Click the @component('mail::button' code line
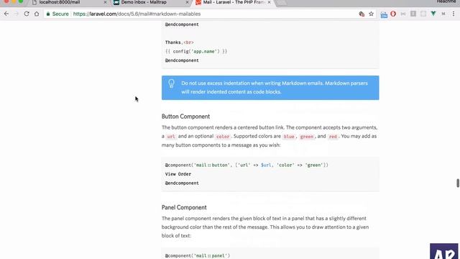 247,165
